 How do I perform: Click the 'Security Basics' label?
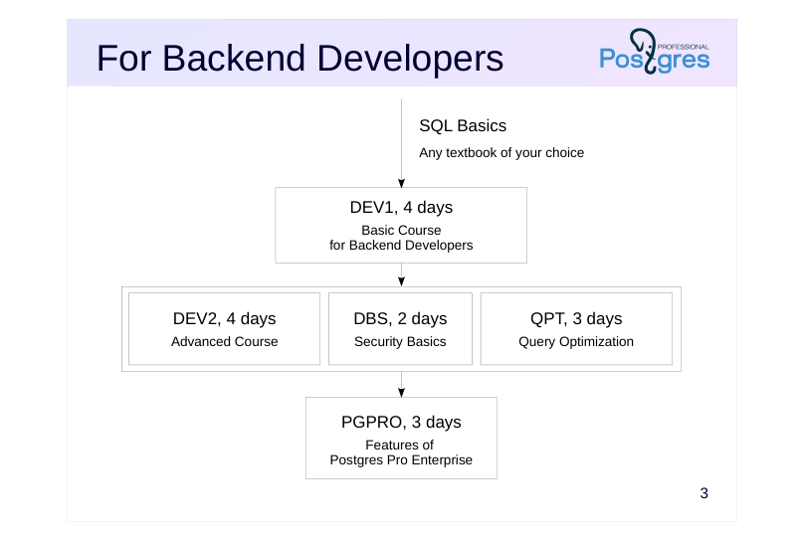[x=400, y=341]
